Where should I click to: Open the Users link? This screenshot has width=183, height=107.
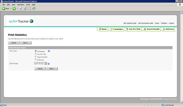(x=157, y=23)
